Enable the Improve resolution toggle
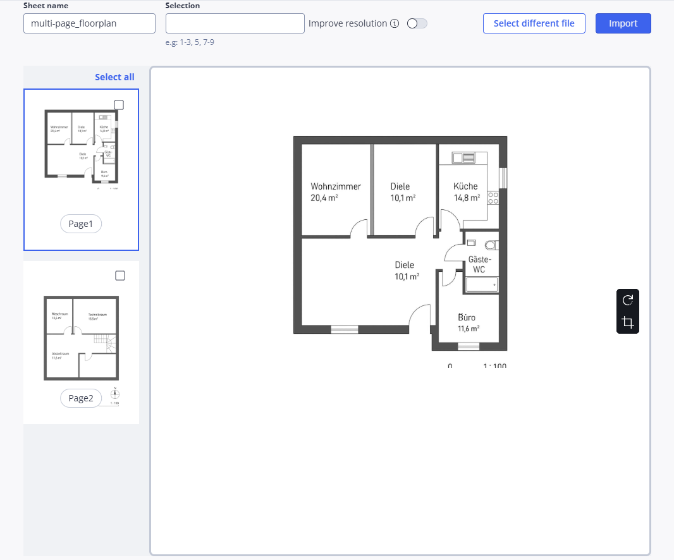This screenshot has width=674, height=560. coord(417,23)
